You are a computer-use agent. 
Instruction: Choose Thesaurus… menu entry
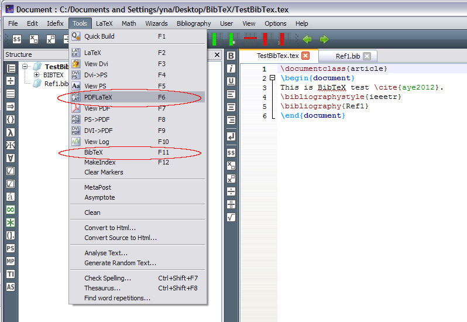click(138, 288)
